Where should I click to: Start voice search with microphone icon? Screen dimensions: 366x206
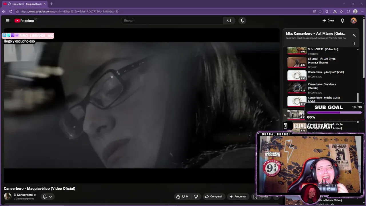[x=242, y=21]
